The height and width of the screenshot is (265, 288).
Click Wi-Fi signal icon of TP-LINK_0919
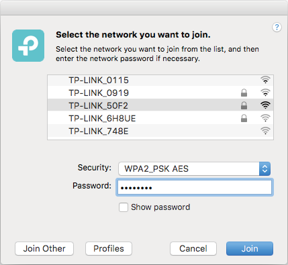(265, 93)
